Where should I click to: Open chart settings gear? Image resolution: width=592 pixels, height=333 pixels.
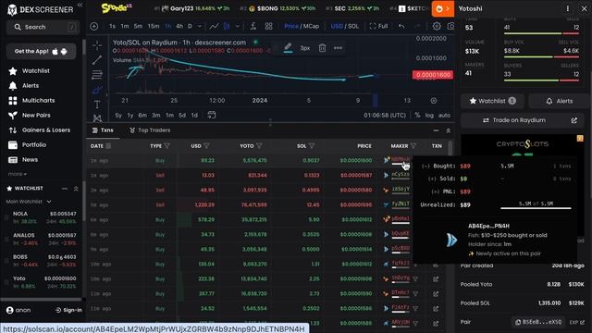coord(437,27)
